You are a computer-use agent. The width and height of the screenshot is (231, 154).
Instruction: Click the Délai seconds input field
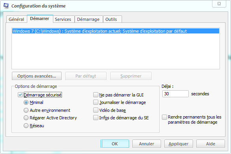click(x=175, y=94)
